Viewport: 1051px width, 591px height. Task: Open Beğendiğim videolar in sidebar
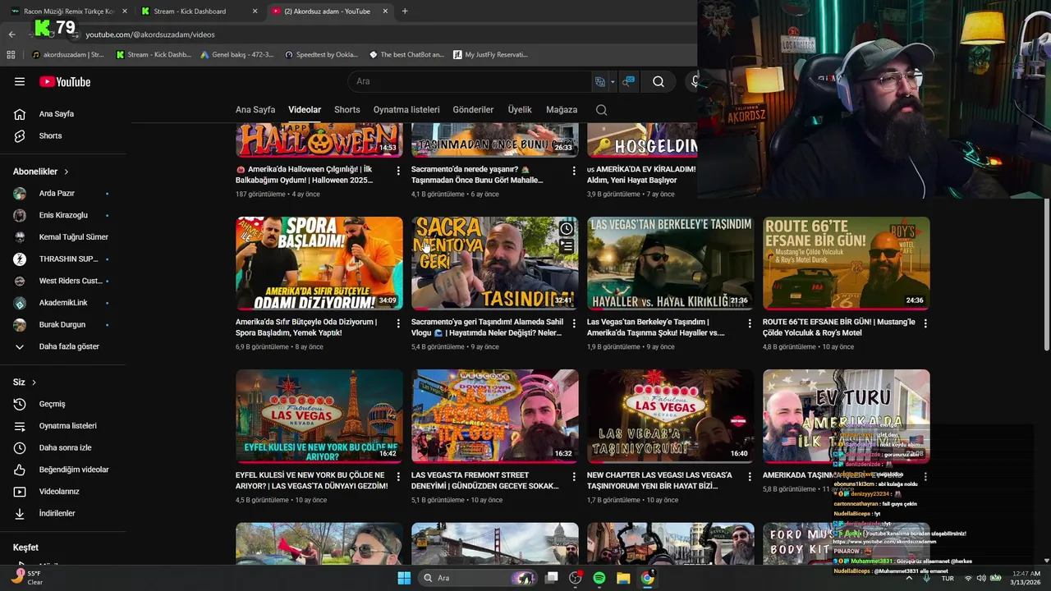coord(62,470)
